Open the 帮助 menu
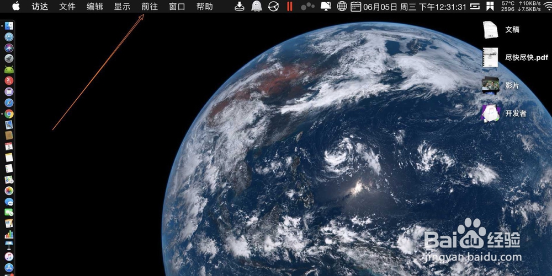552x276 pixels. coord(205,6)
